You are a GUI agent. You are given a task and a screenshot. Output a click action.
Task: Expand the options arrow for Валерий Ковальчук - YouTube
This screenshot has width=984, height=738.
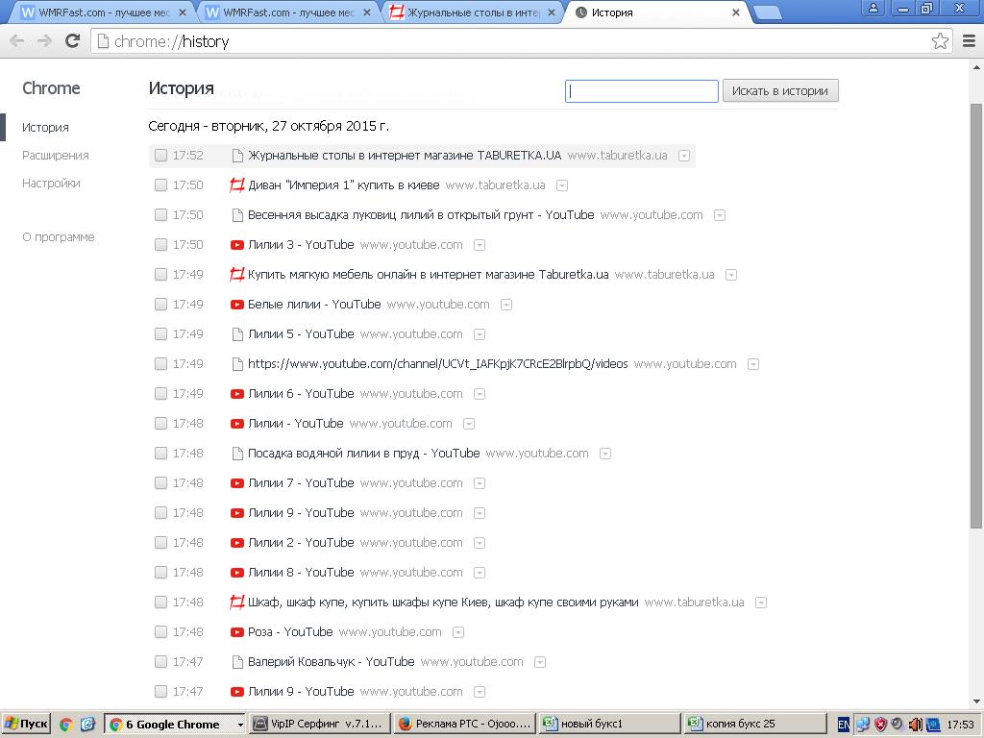(x=540, y=662)
